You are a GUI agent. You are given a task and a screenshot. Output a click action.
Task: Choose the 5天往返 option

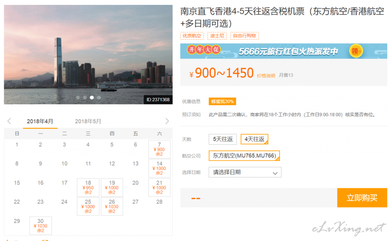[x=222, y=139]
